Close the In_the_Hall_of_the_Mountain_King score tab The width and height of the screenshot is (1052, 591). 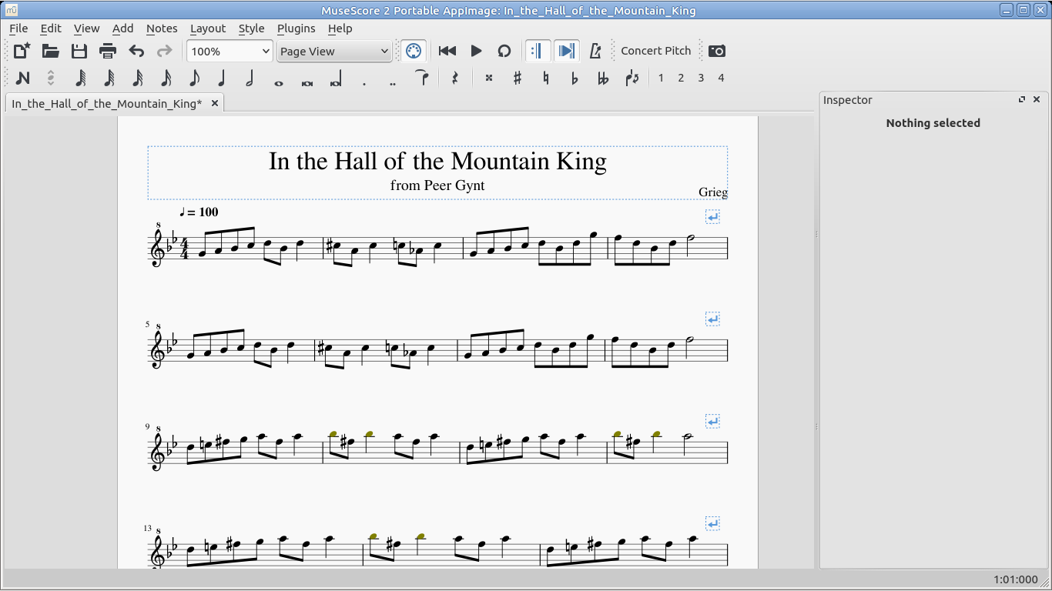click(x=215, y=103)
